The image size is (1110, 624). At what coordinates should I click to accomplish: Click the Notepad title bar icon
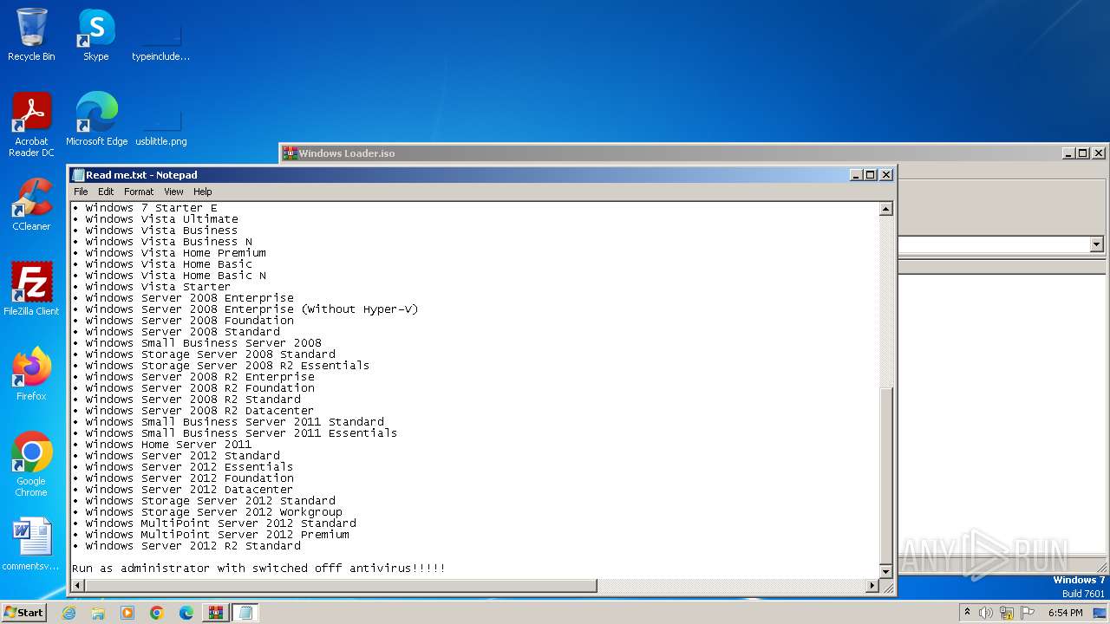(78, 175)
